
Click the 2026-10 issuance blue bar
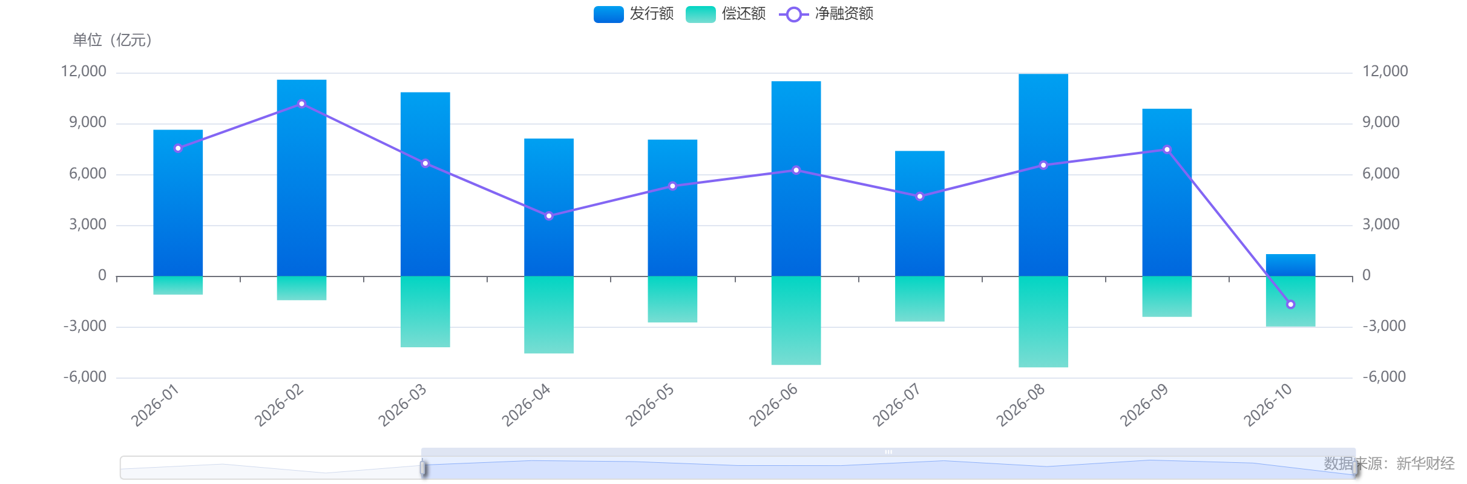[1290, 265]
